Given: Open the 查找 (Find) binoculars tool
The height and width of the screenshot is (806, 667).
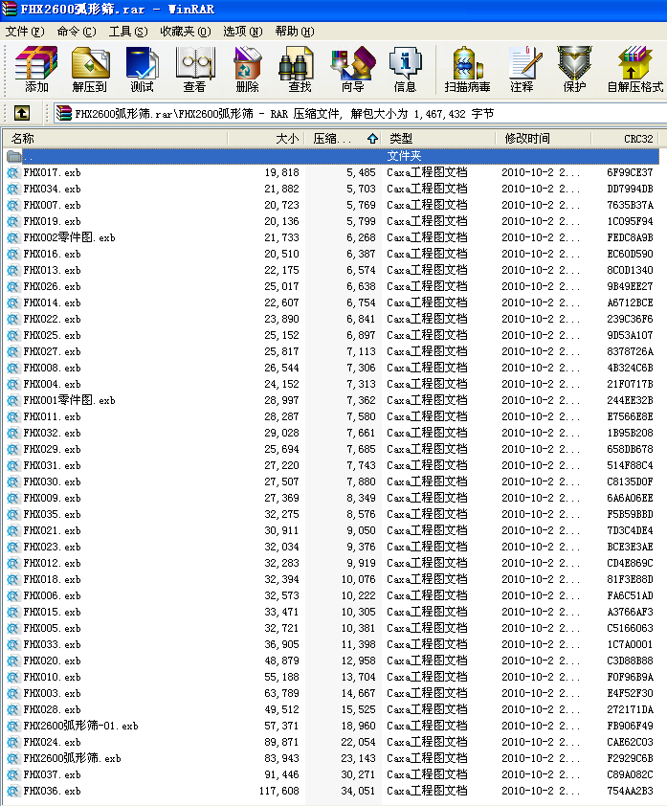Looking at the screenshot, I should pos(300,69).
